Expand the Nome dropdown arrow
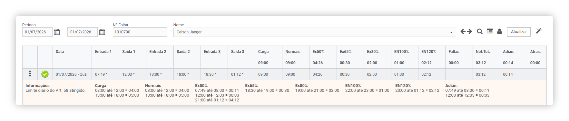Image resolution: width=569 pixels, height=121 pixels. coord(451,32)
